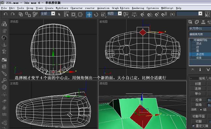Click the Bind to Space Warp icon
The height and width of the screenshot is (129, 211).
click(x=35, y=14)
